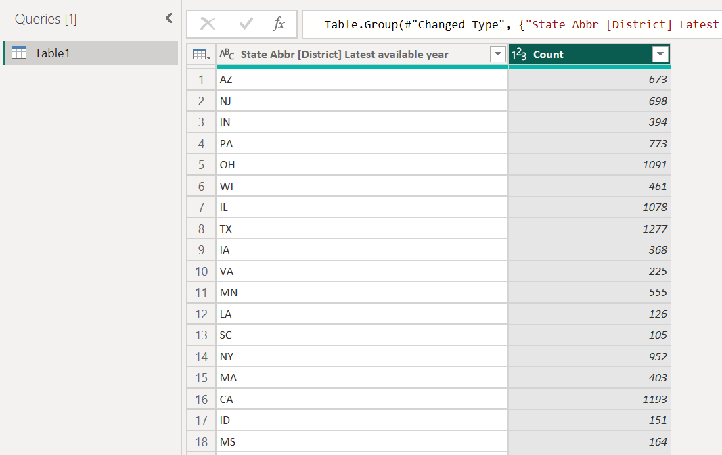Screen dimensions: 722x455
Task: Click inside the formula bar to edit
Action: coord(474,24)
